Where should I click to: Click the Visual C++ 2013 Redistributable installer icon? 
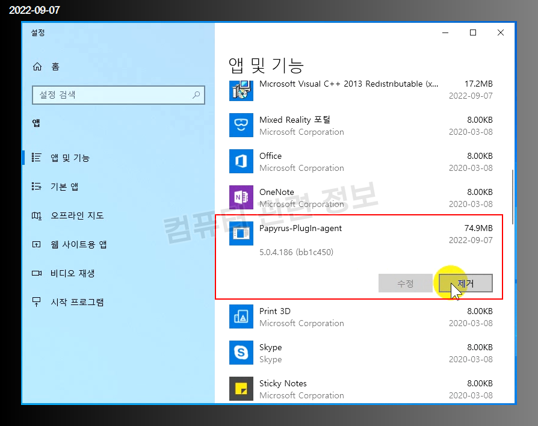(241, 90)
